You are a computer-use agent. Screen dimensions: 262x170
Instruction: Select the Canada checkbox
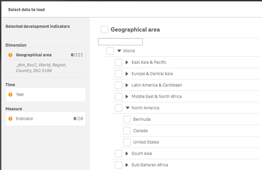pos(127,131)
